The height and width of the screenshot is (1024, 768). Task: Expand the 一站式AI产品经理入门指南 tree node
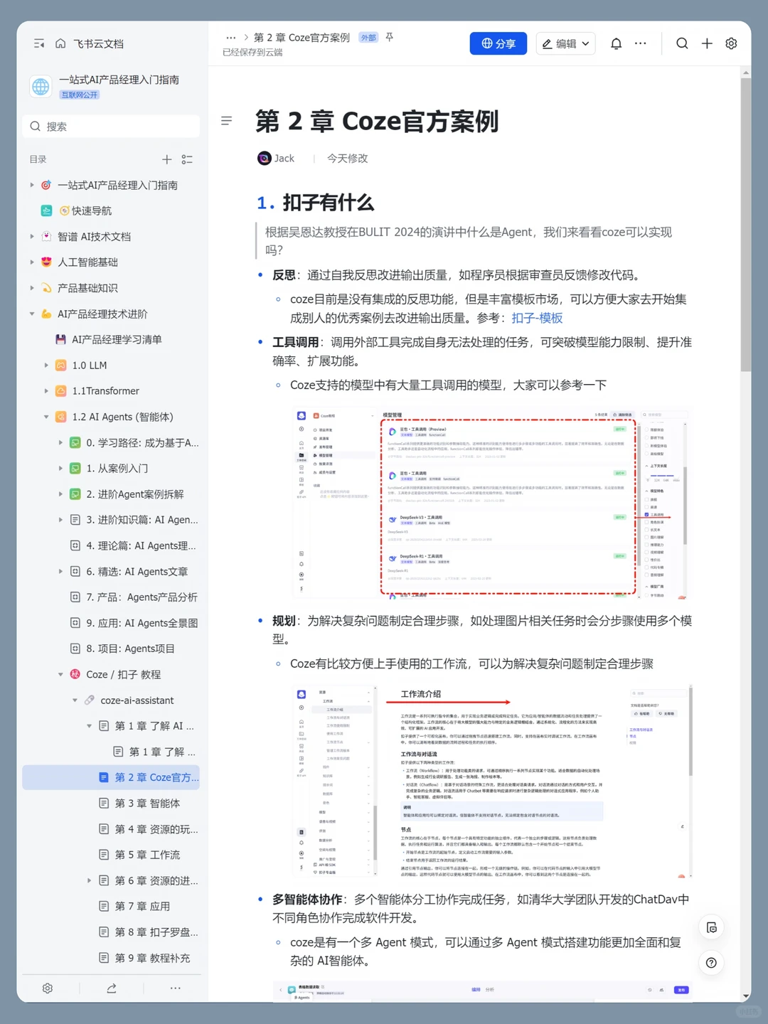point(32,185)
